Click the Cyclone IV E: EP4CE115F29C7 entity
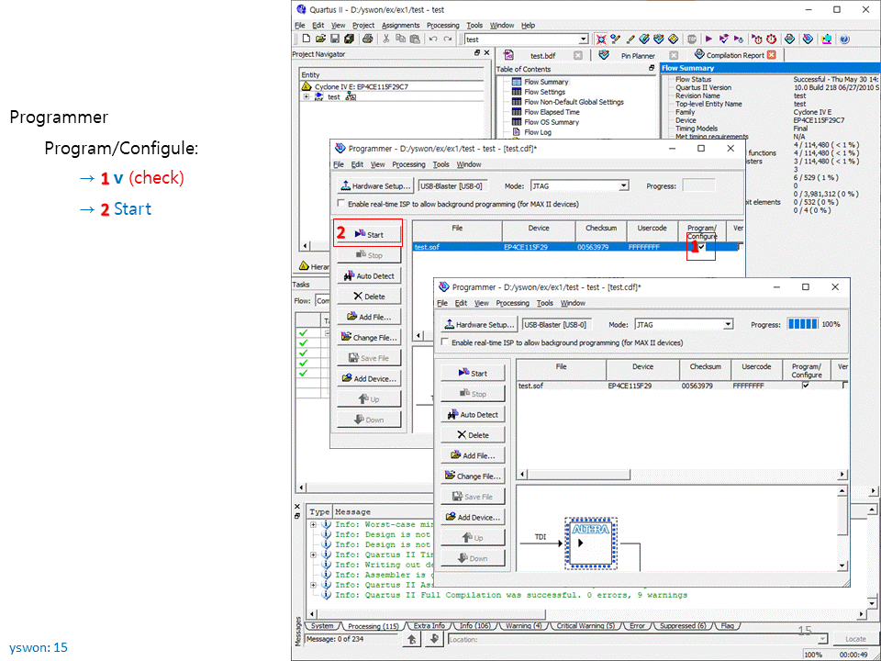881x661 pixels. (x=360, y=86)
